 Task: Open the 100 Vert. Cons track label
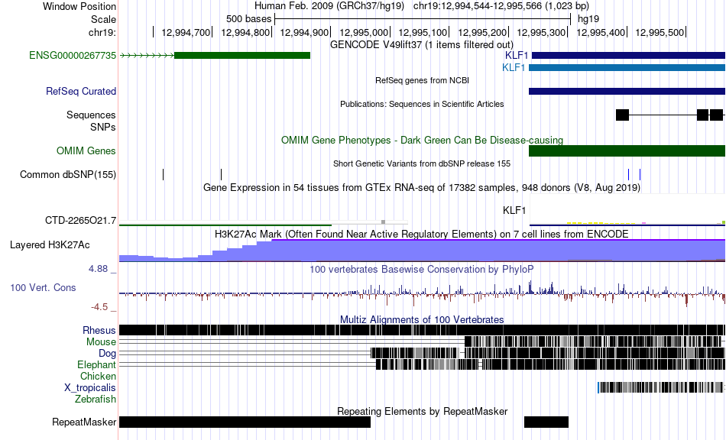pyautogui.click(x=43, y=287)
